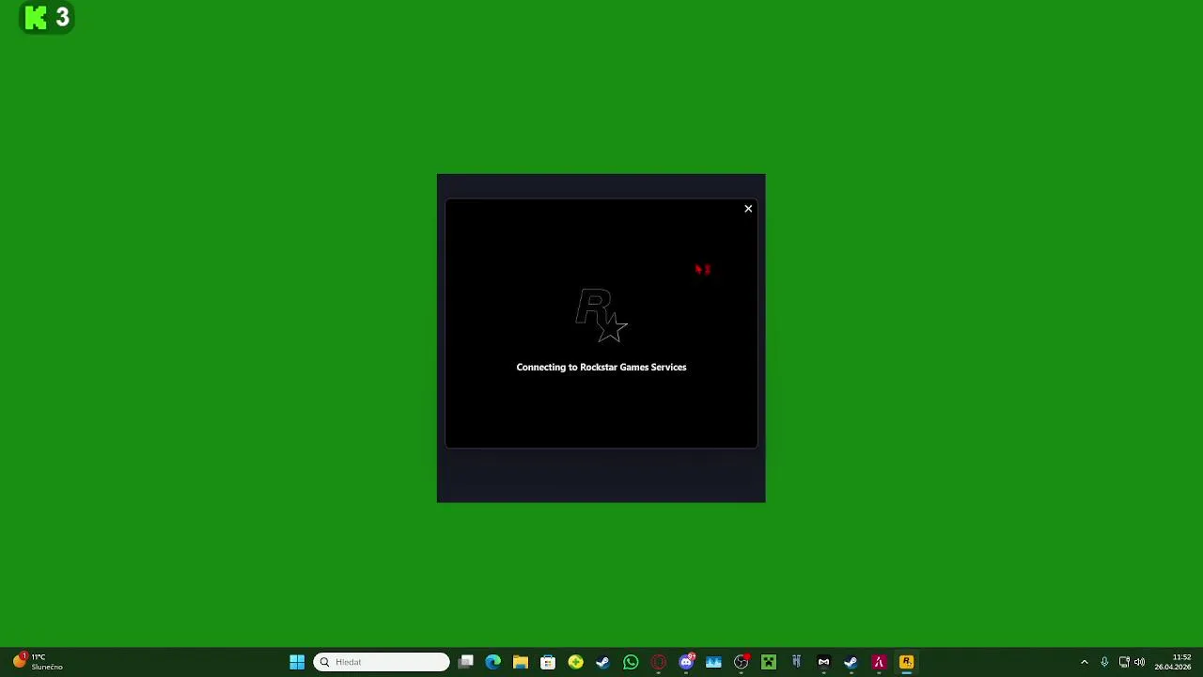The width and height of the screenshot is (1203, 677).
Task: Open Task View from the taskbar
Action: click(465, 662)
